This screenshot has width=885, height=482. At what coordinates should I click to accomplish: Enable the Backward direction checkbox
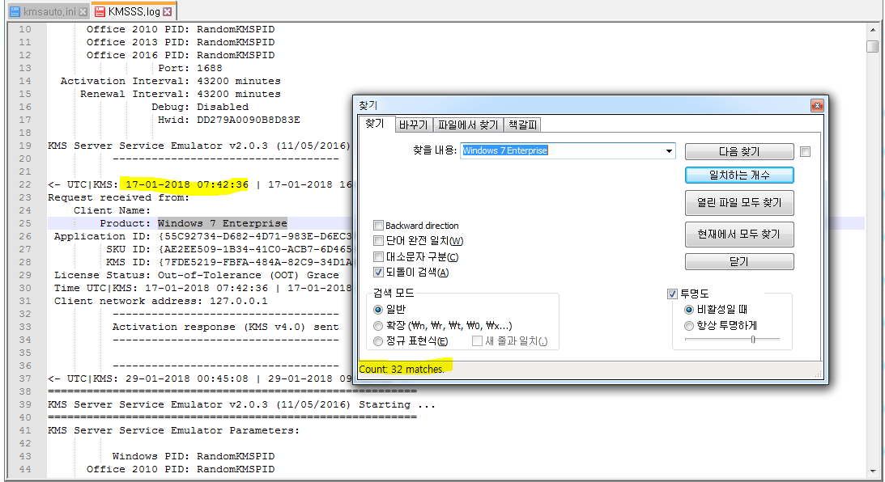(379, 226)
